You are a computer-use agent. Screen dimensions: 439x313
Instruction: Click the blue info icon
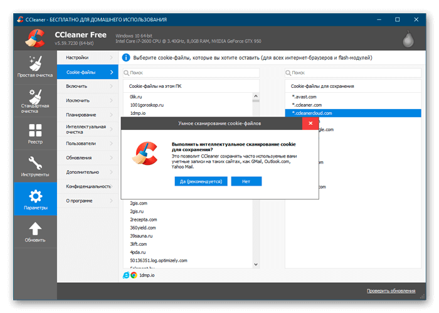coord(126,58)
